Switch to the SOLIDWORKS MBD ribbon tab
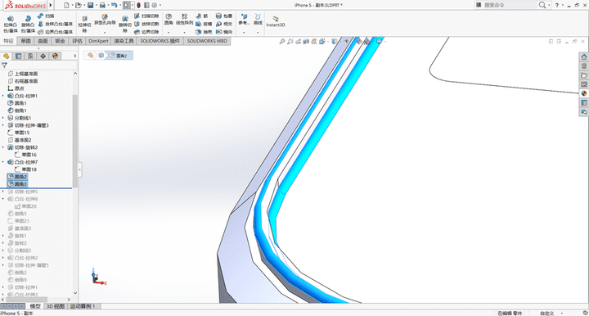 point(207,41)
